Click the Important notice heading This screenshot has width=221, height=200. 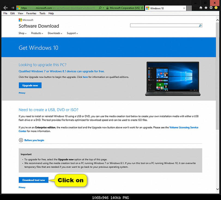pos(26,154)
